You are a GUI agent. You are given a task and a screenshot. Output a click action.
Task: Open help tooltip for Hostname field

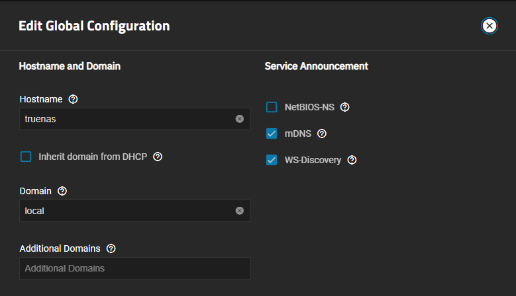[74, 99]
